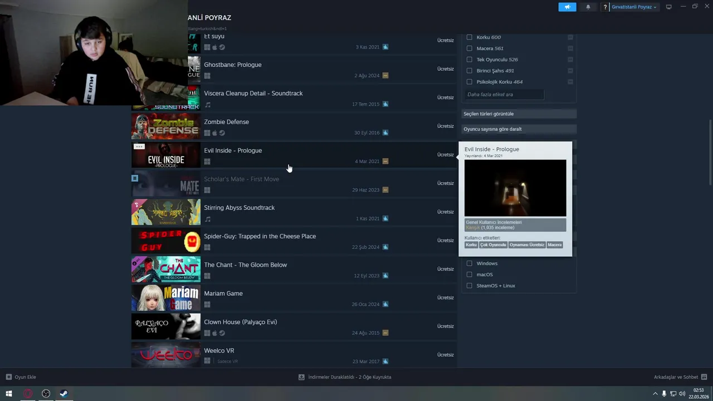Click the Apple icon on Clown House row
Viewport: 713px width, 401px height.
[214, 333]
